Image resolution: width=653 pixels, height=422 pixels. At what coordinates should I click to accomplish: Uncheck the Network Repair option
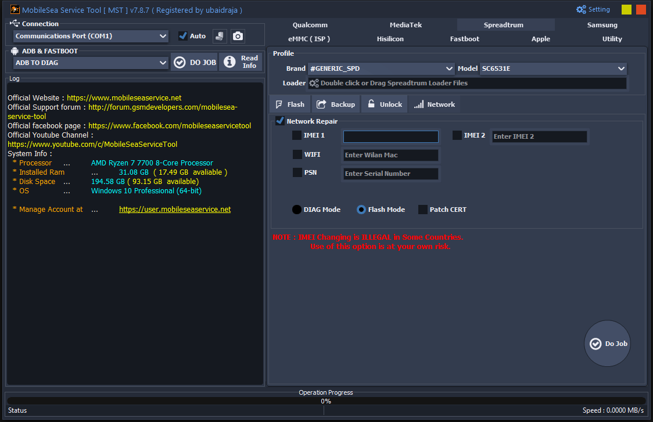pos(279,121)
